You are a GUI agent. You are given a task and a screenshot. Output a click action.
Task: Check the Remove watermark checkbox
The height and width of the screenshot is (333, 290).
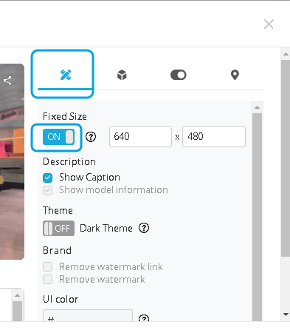coord(47,280)
